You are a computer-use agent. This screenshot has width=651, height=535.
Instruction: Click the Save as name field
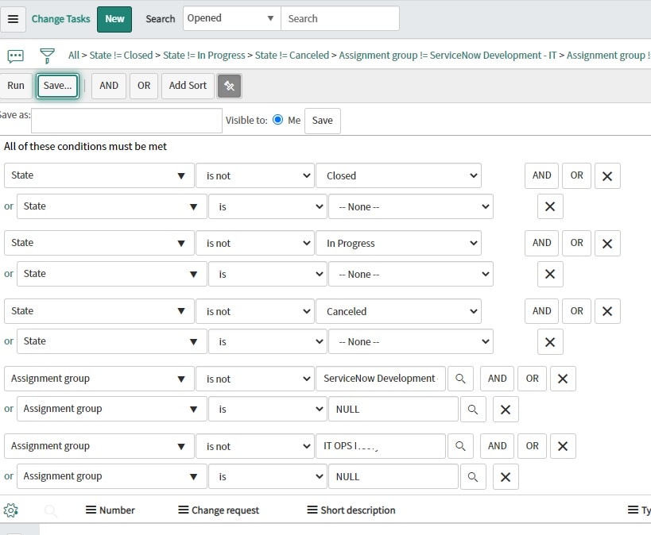(x=126, y=121)
